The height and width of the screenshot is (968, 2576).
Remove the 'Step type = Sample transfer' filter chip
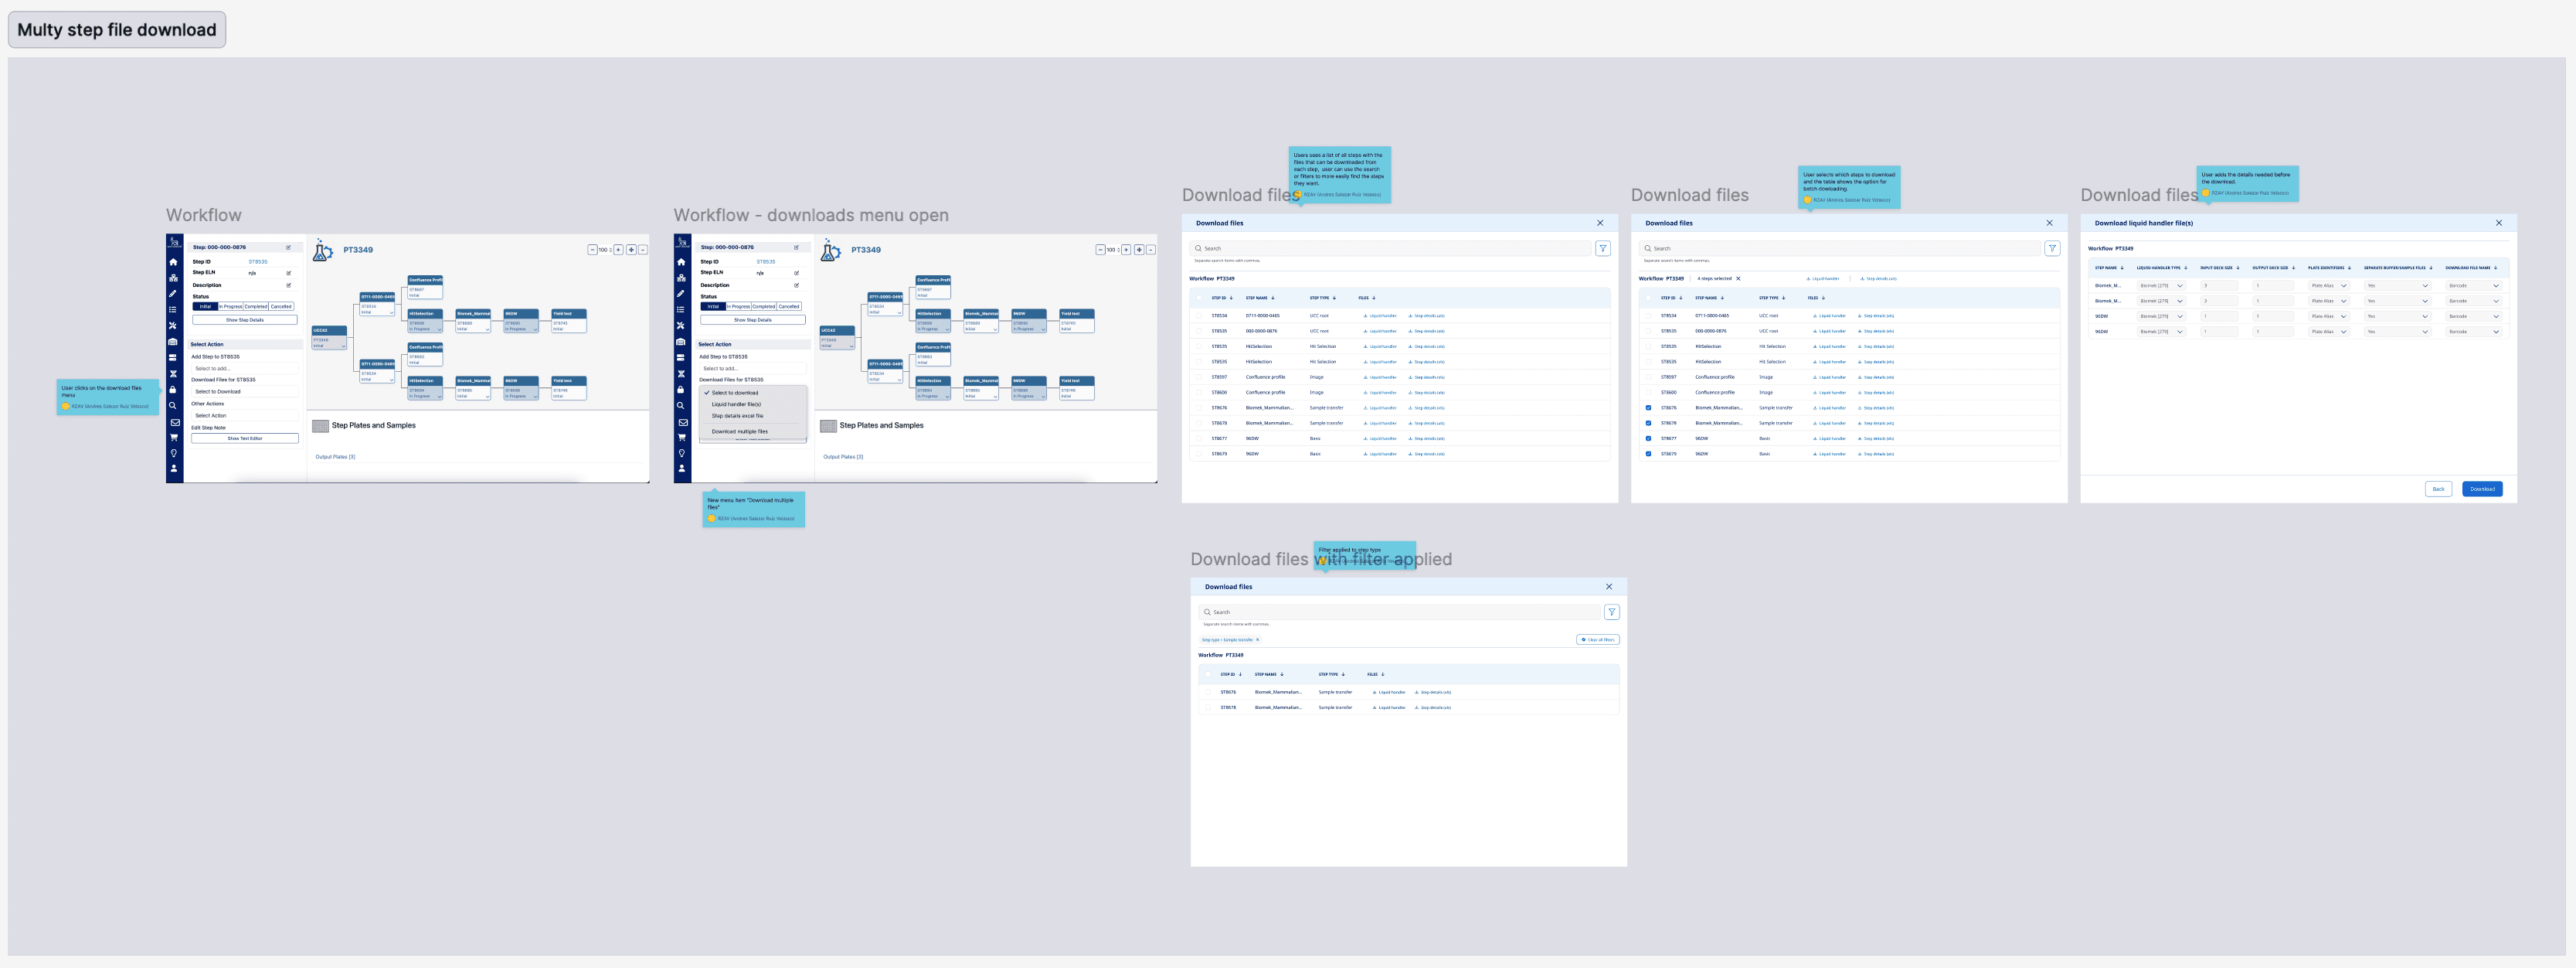click(1257, 639)
